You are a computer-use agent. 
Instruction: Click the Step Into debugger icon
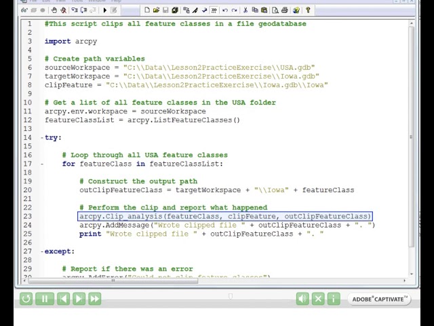75,10
